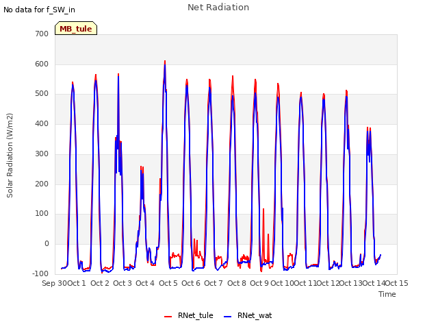Click the 'No data for f_SW_in' message
Image resolution: width=438 pixels, height=329 pixels.
[39, 10]
